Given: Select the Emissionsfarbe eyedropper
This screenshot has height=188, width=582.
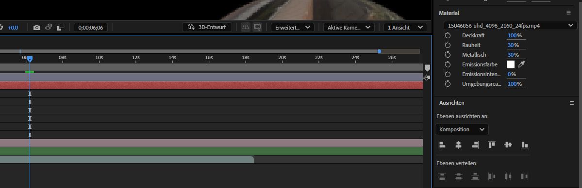Looking at the screenshot, I should coord(521,64).
